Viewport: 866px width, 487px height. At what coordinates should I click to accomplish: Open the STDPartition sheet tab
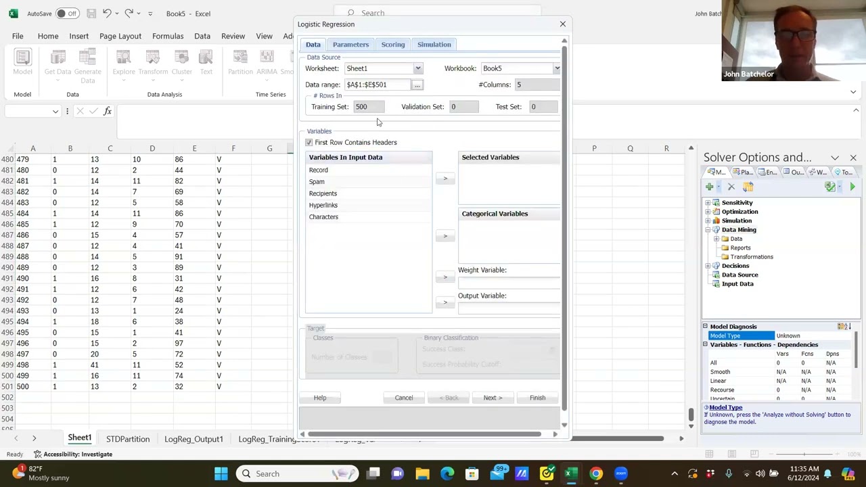(x=128, y=439)
